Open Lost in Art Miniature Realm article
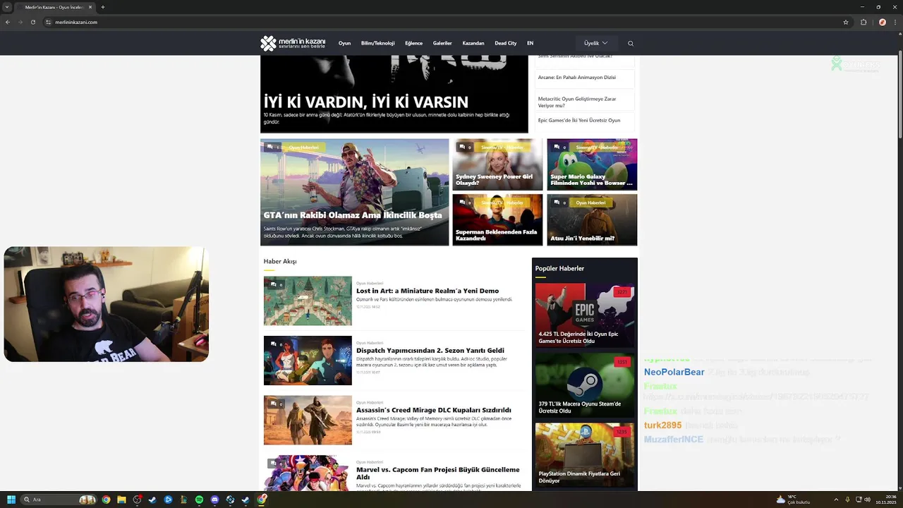Screen dimensions: 903x508 pyautogui.click(x=428, y=291)
